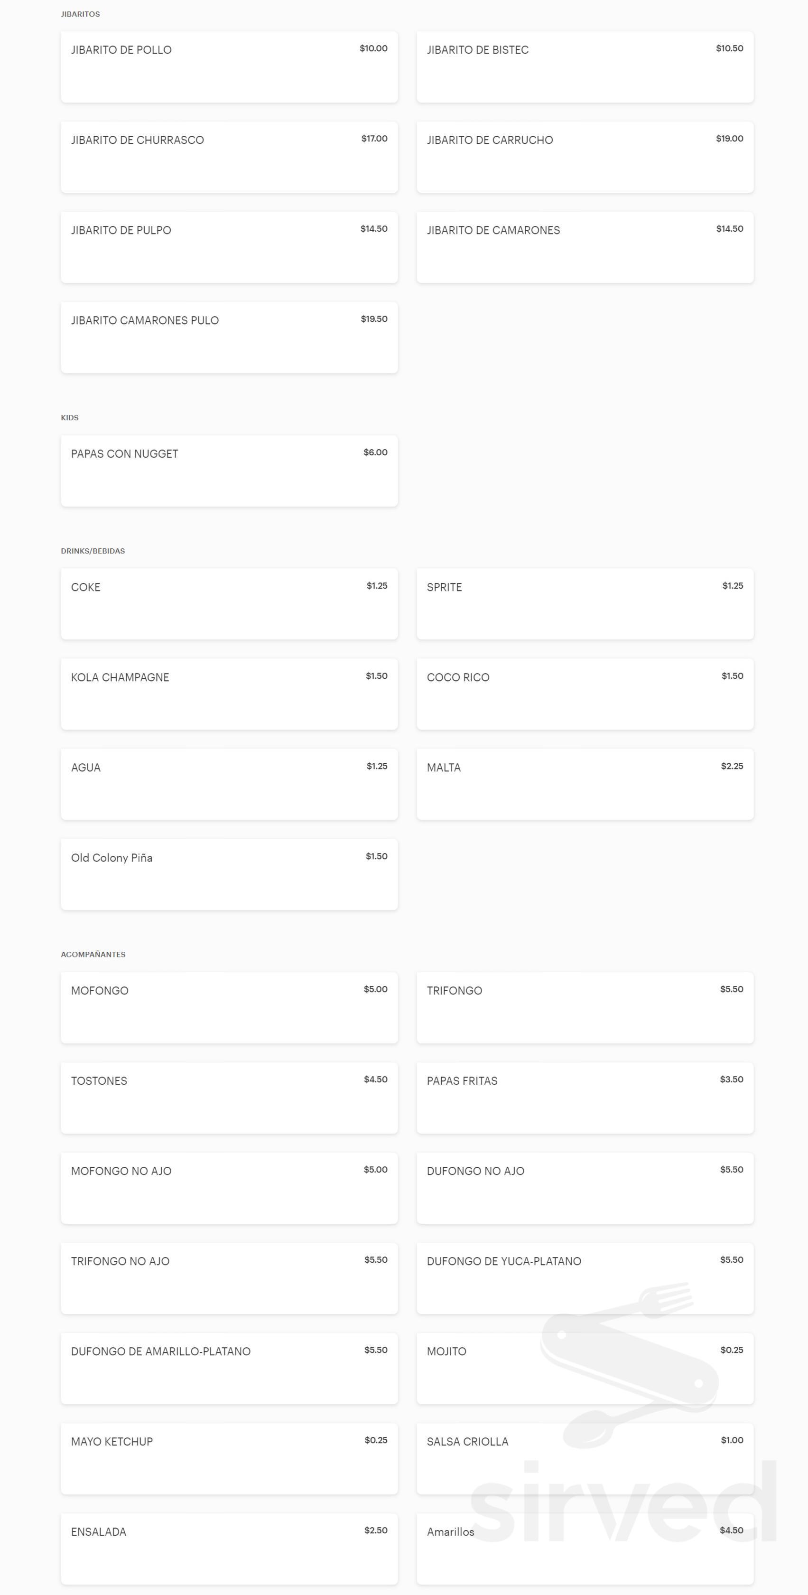The image size is (808, 1595).
Task: Click the Jibarito de Carrucho card
Action: click(x=585, y=157)
